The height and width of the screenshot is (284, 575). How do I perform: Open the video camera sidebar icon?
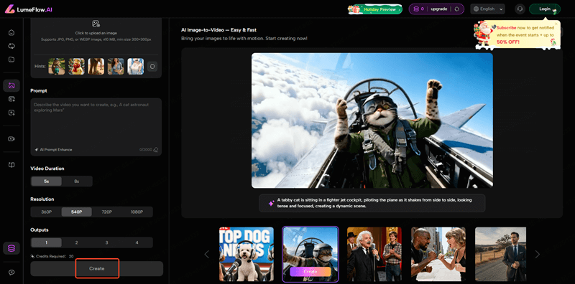[x=11, y=138]
